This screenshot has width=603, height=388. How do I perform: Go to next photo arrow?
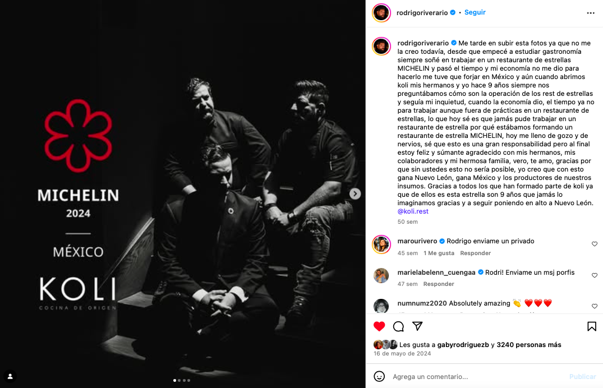[355, 194]
